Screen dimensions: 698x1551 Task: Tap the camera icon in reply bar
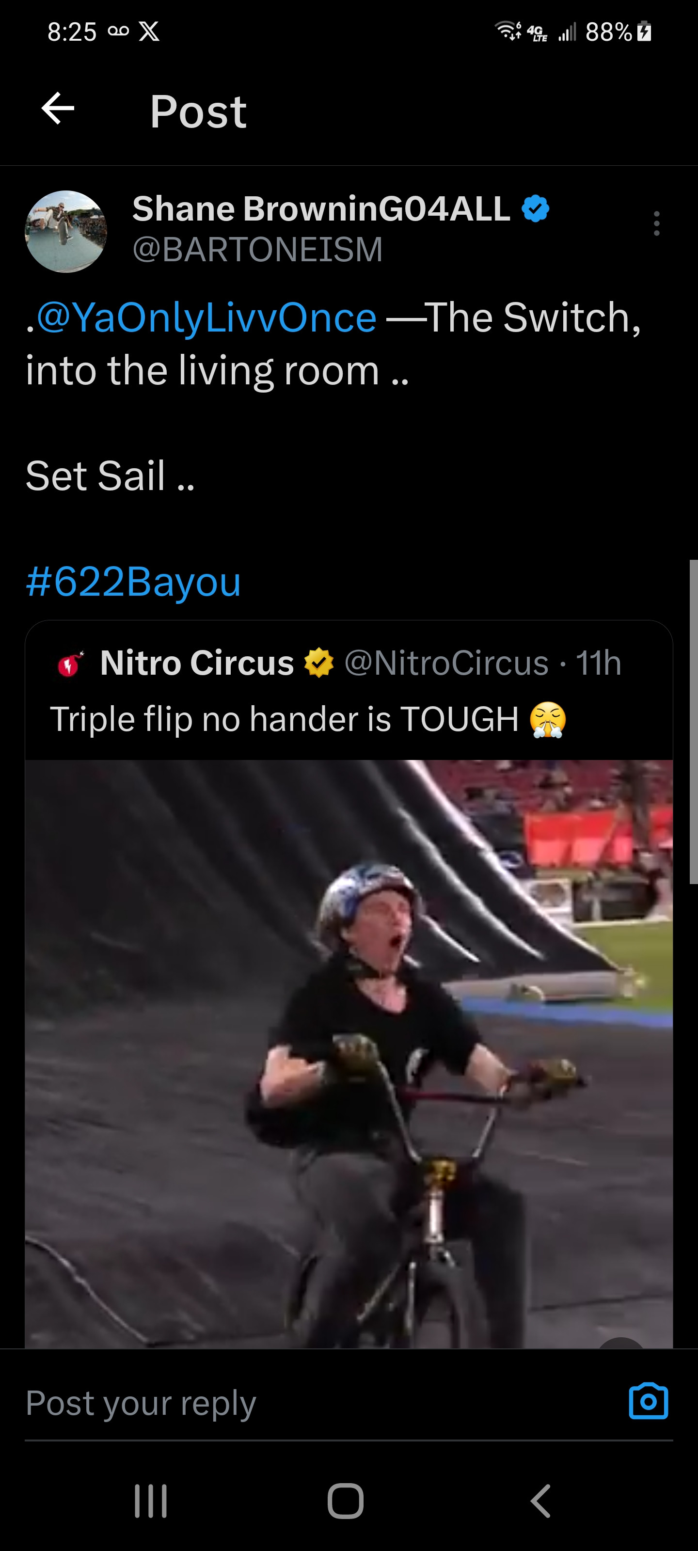(649, 1401)
